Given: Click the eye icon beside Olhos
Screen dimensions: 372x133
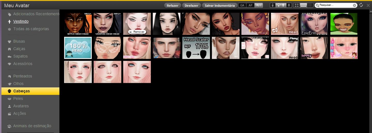Looking at the screenshot, I should coord(10,84).
